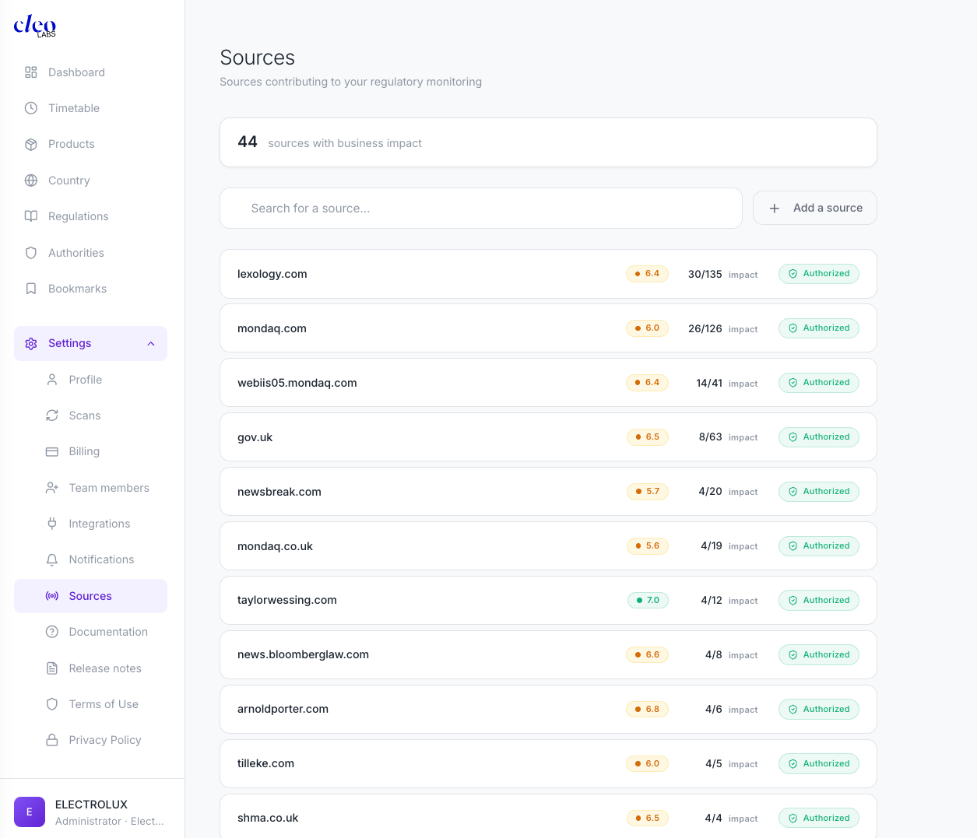Click the Sources broadcast icon

pyautogui.click(x=52, y=596)
